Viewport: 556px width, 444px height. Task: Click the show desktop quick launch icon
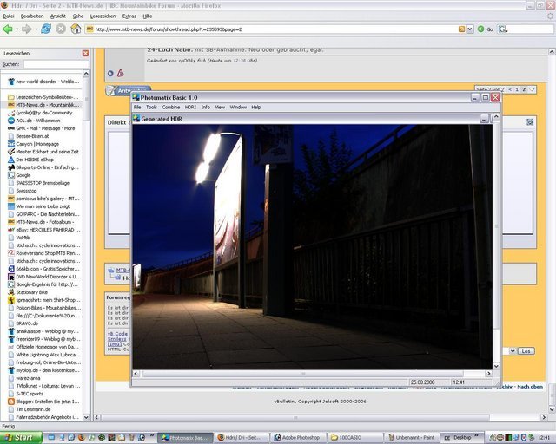51,438
